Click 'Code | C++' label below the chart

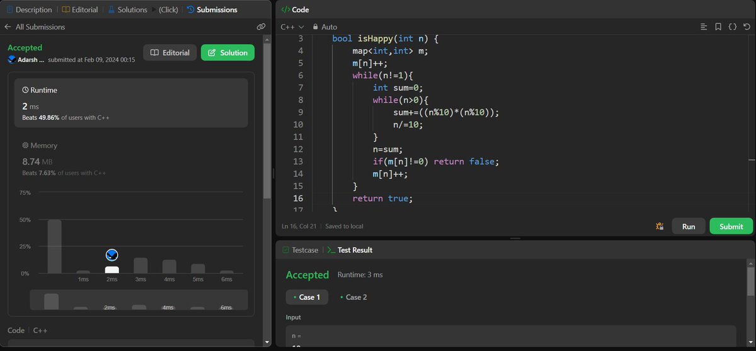(x=28, y=330)
